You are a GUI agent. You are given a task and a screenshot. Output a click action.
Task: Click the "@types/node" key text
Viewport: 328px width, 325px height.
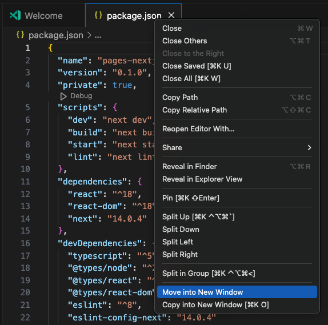click(100, 268)
